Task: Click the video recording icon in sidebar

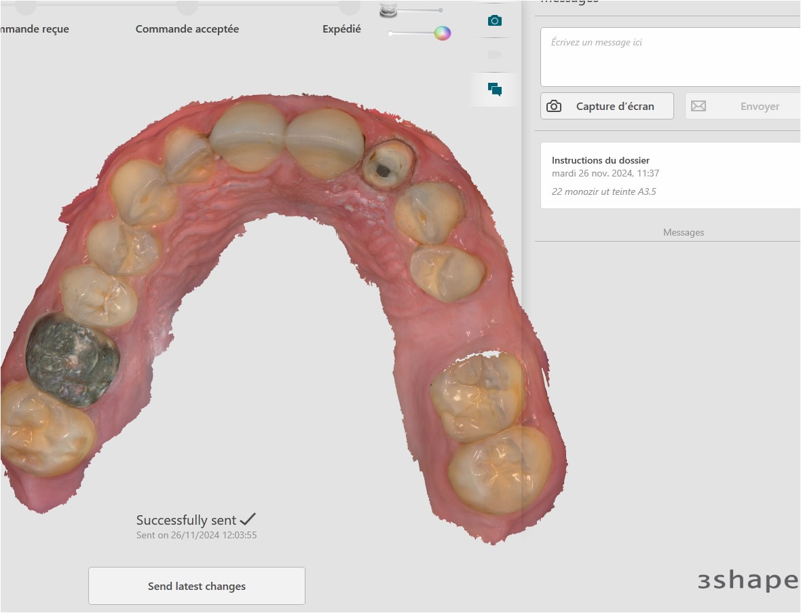Action: coord(495,54)
